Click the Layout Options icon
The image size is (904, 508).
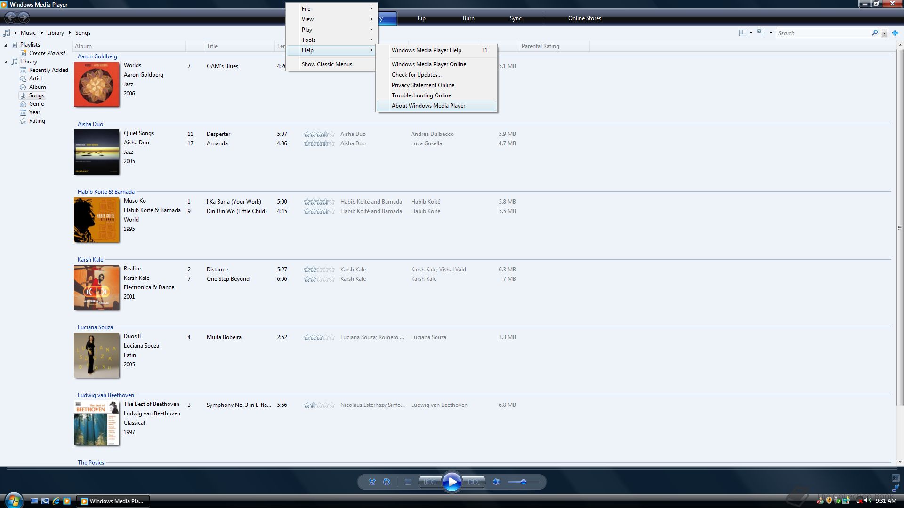click(x=743, y=33)
